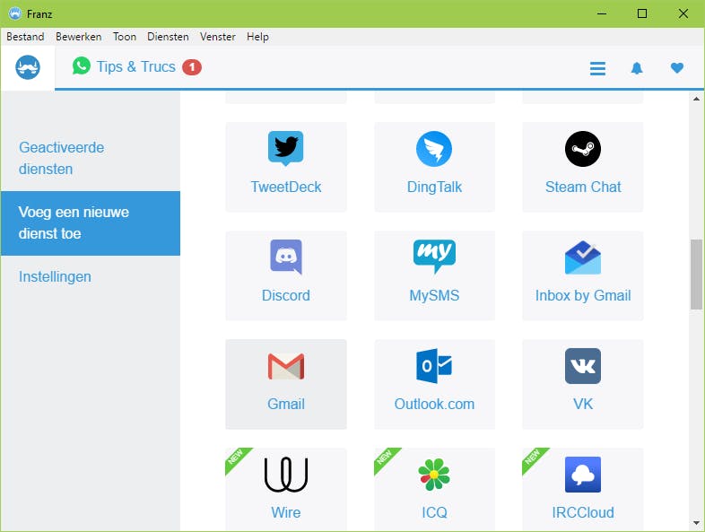Select the Wire icon
This screenshot has width=705, height=532.
pyautogui.click(x=286, y=475)
